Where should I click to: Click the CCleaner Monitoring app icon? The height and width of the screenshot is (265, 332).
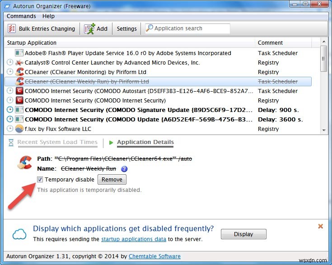click(19, 72)
